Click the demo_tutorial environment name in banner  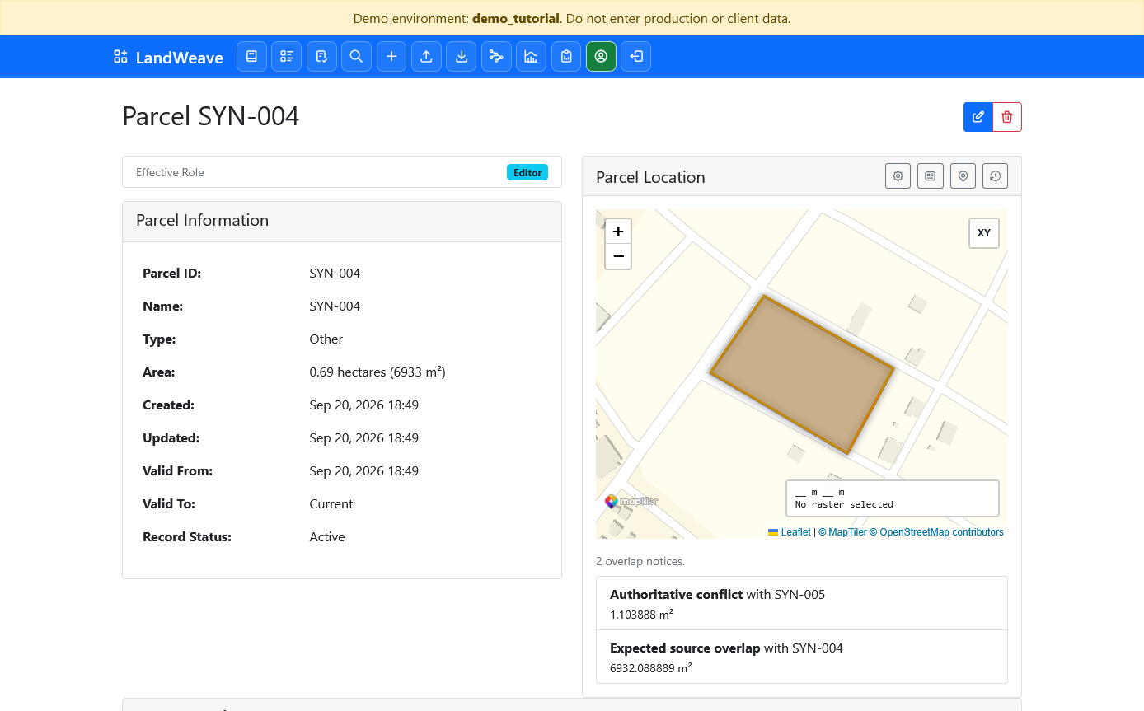pos(516,18)
